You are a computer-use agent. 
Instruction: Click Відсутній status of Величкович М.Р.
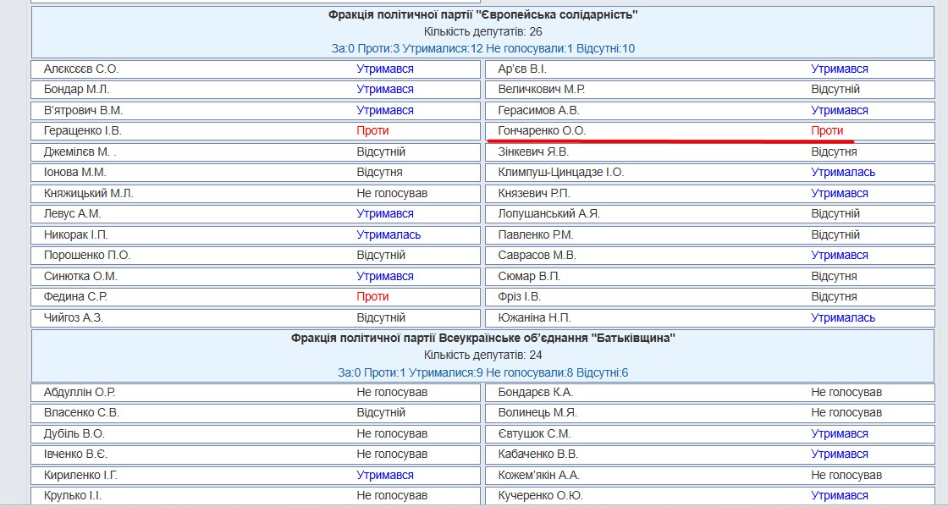pos(835,90)
